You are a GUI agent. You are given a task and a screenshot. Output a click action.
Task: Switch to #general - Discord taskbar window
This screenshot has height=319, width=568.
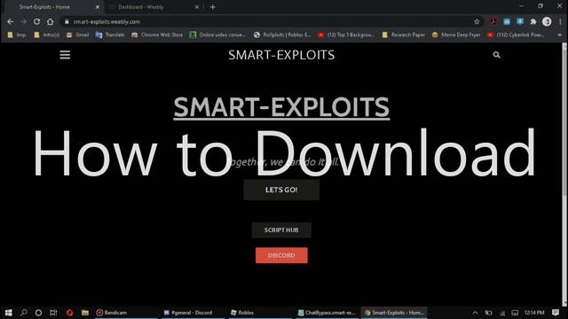click(x=193, y=313)
